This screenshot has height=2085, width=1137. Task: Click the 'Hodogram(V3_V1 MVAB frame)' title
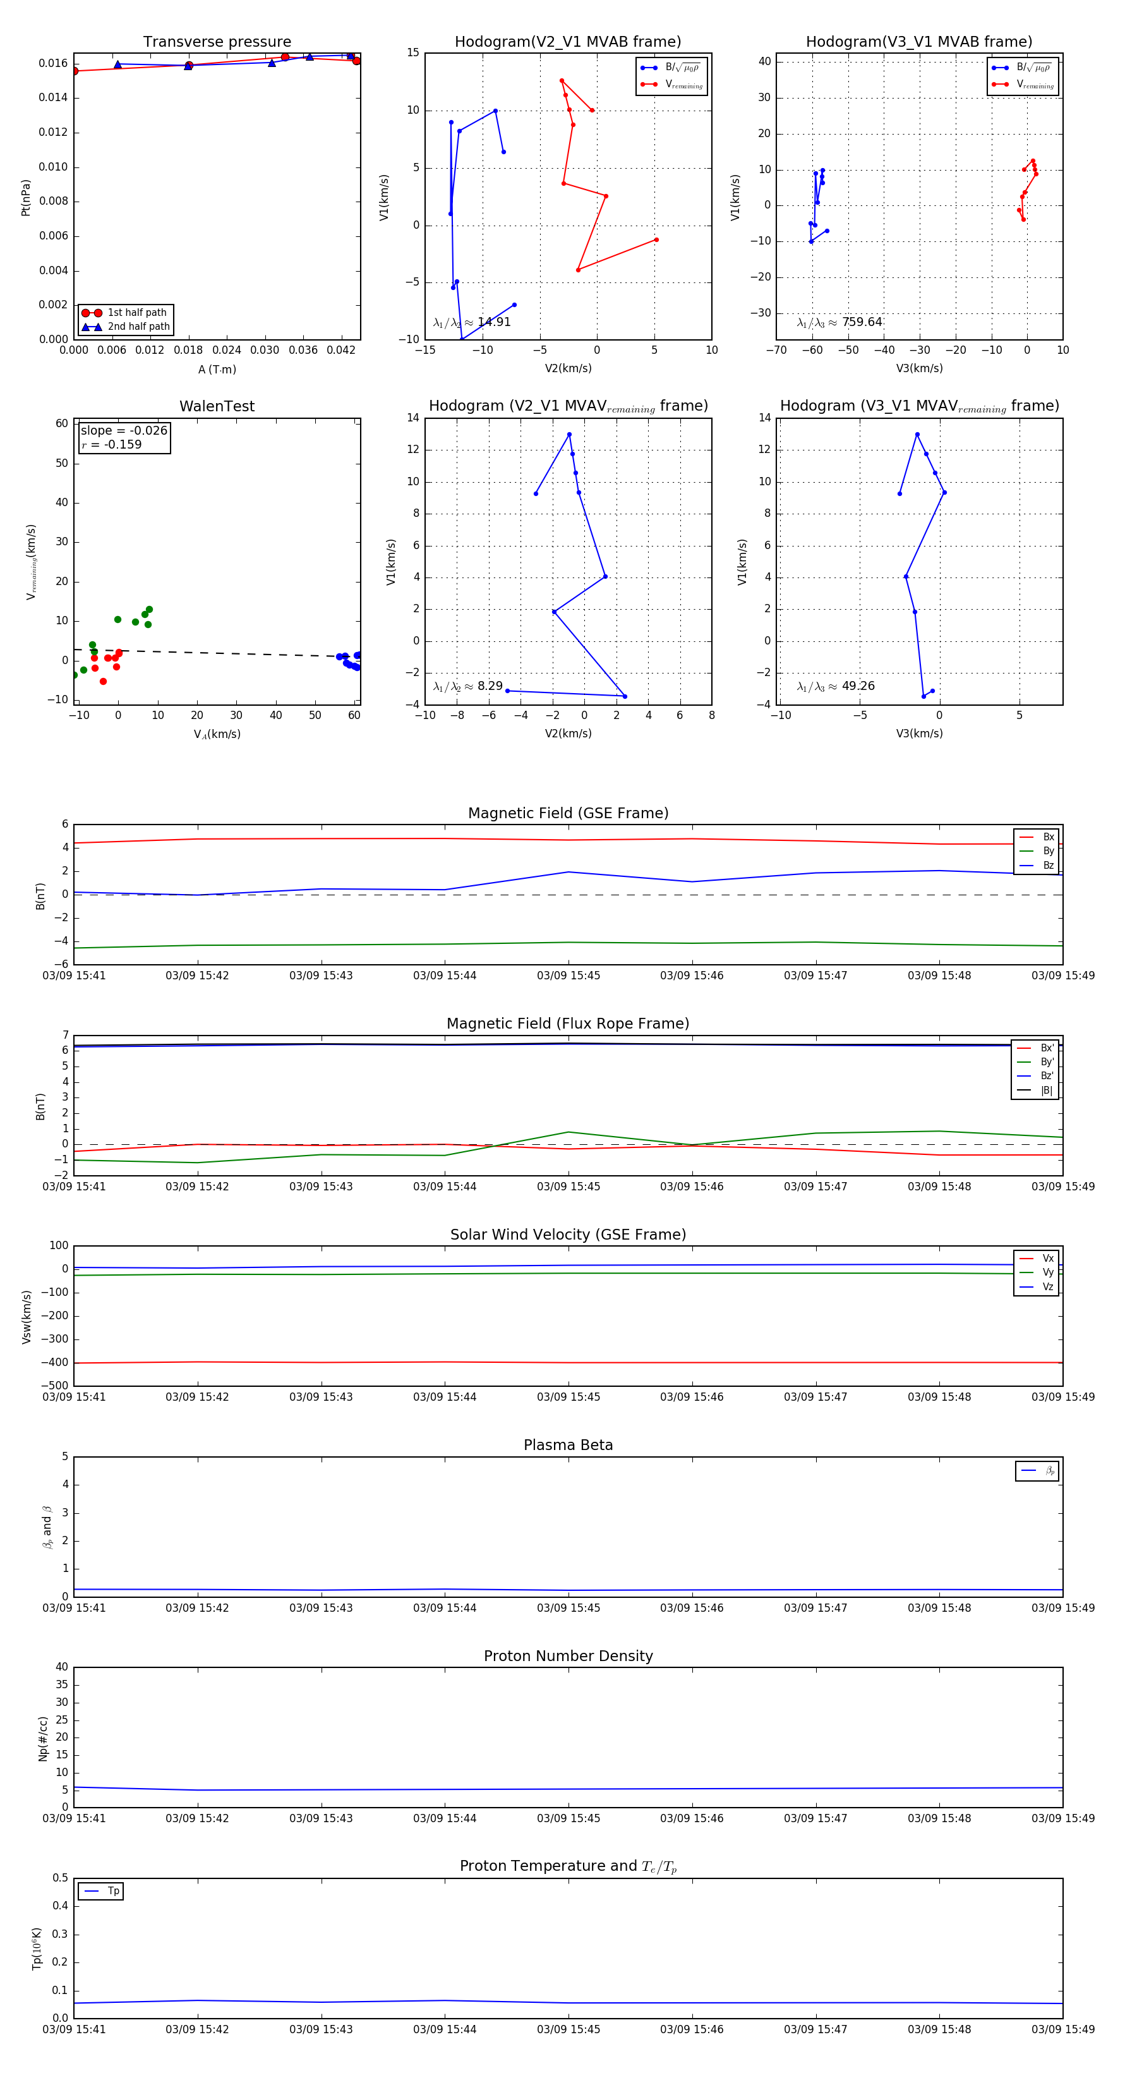tap(918, 42)
